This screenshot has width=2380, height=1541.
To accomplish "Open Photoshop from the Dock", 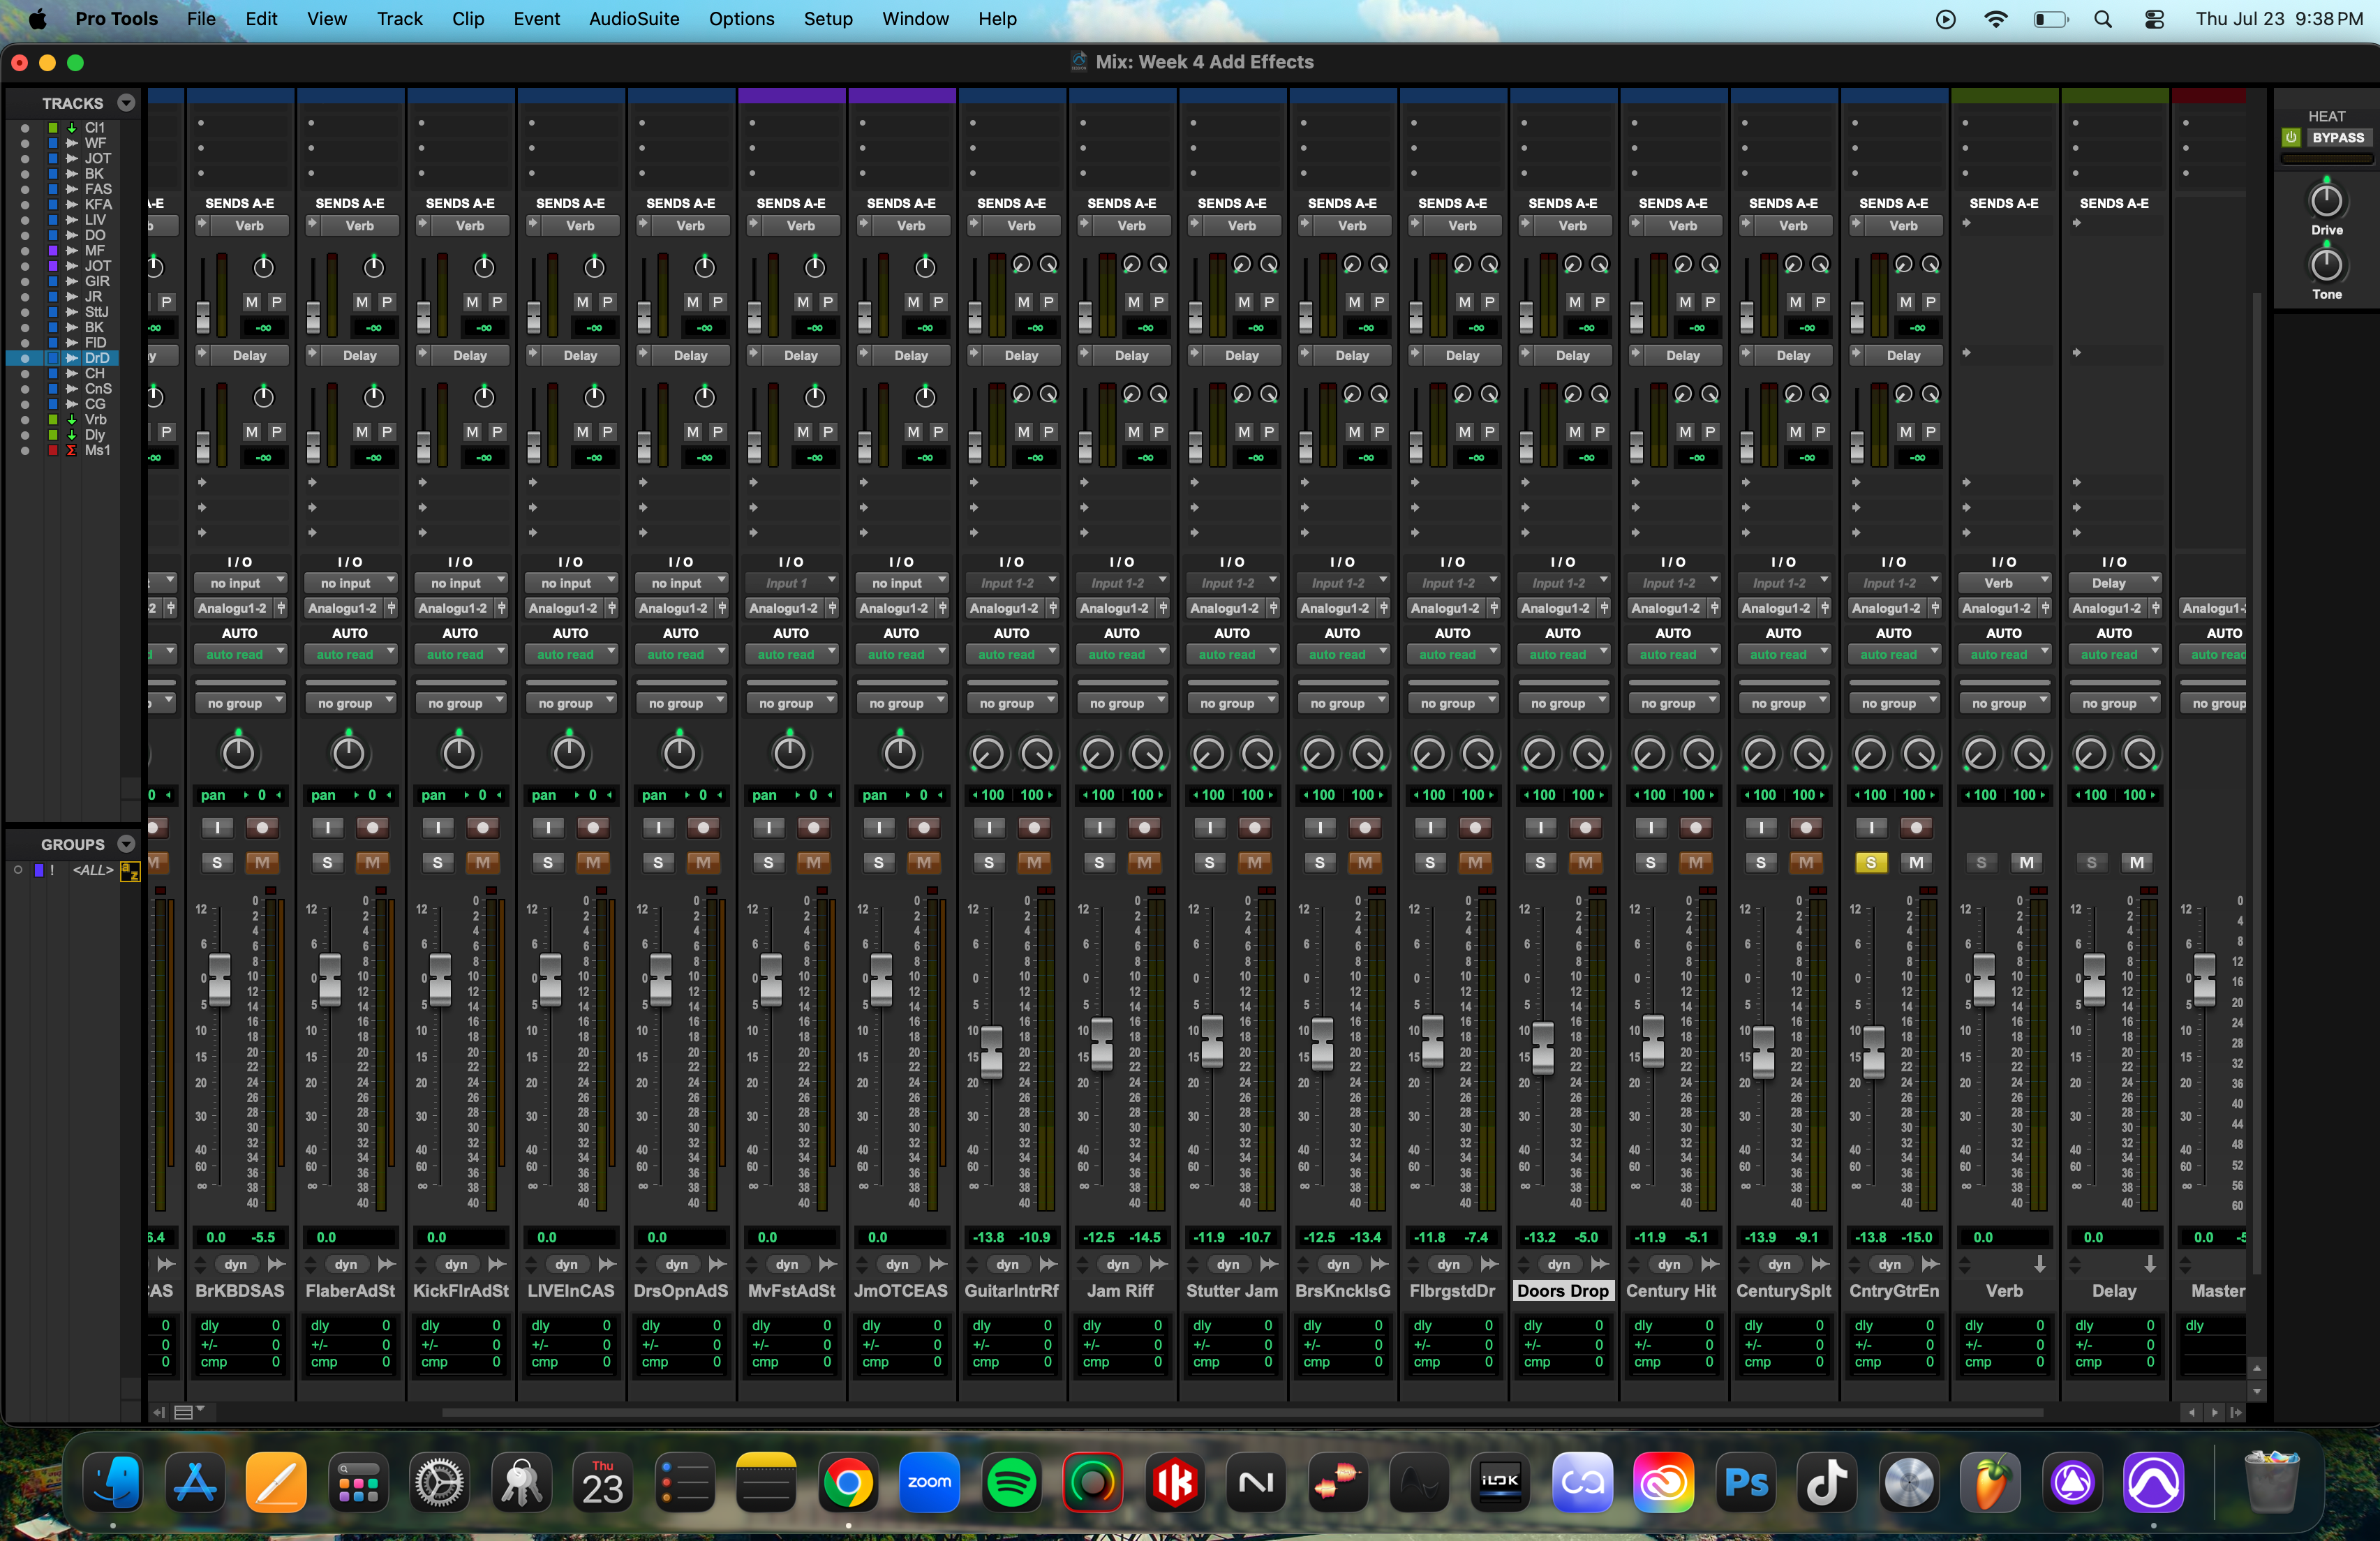I will click(1746, 1483).
